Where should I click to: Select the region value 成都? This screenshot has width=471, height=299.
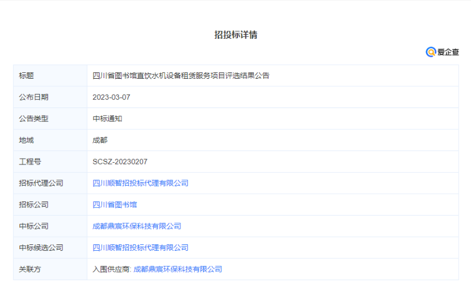tap(100, 140)
